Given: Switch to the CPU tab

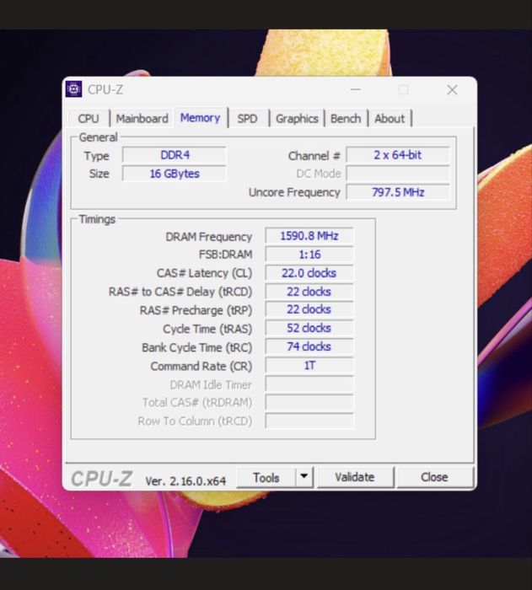Looking at the screenshot, I should [89, 119].
